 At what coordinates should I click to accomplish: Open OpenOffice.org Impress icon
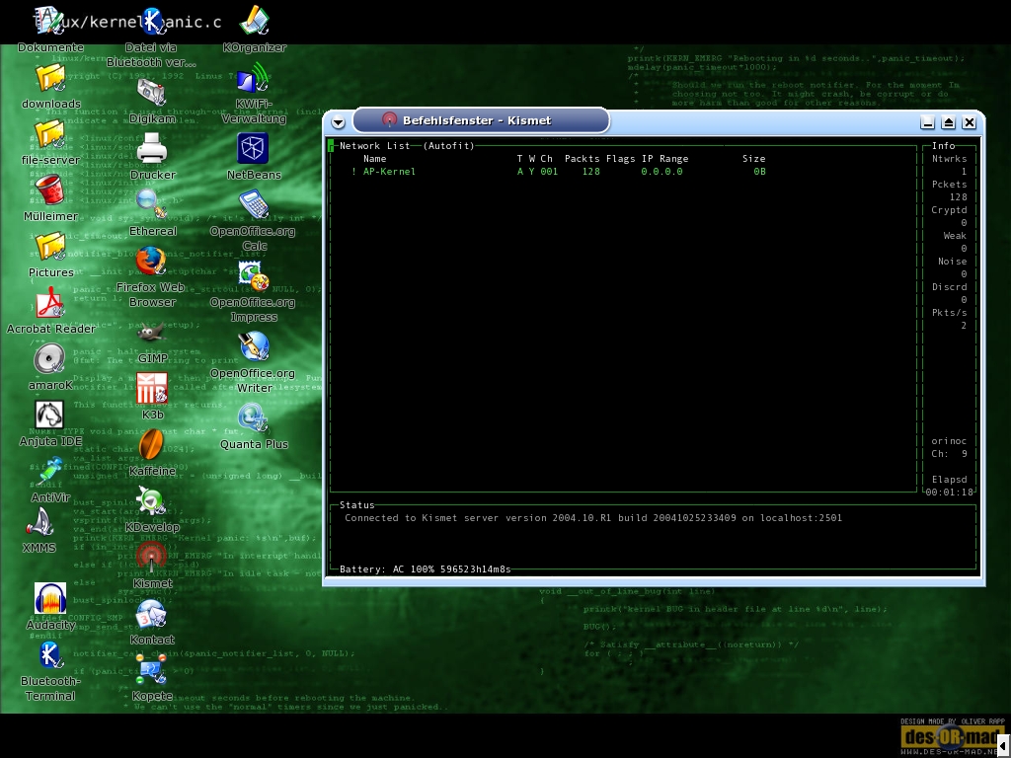tap(254, 276)
